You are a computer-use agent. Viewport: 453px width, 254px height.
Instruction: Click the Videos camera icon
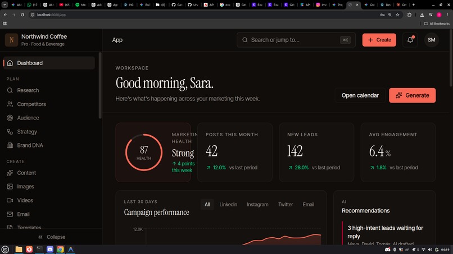coord(10,200)
